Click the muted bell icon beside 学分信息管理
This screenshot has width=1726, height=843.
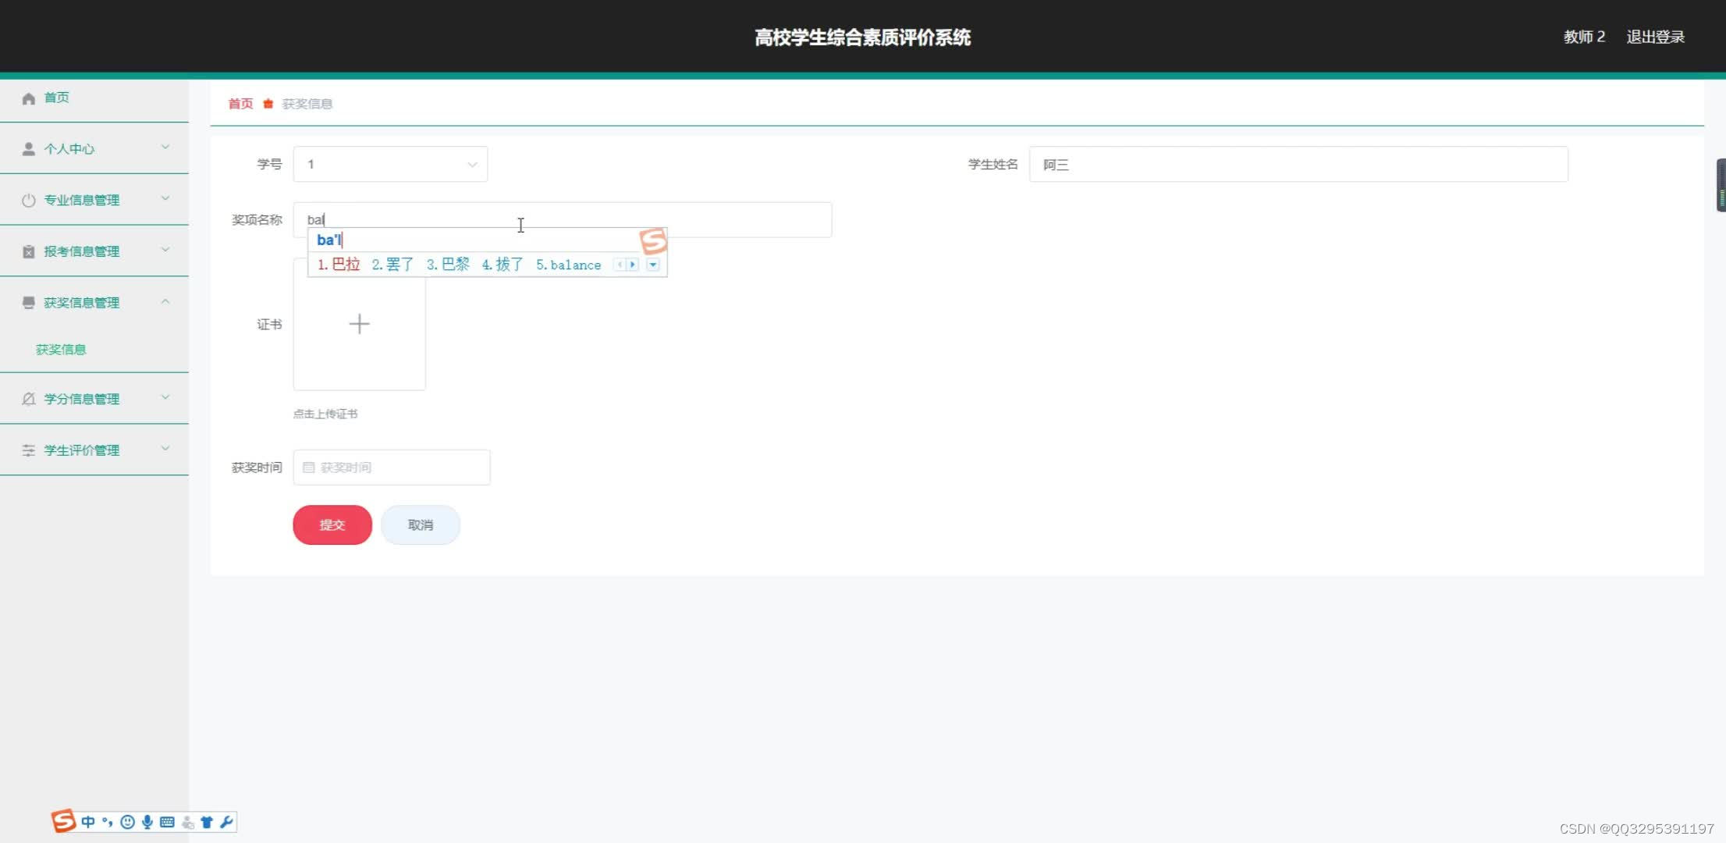(x=29, y=399)
